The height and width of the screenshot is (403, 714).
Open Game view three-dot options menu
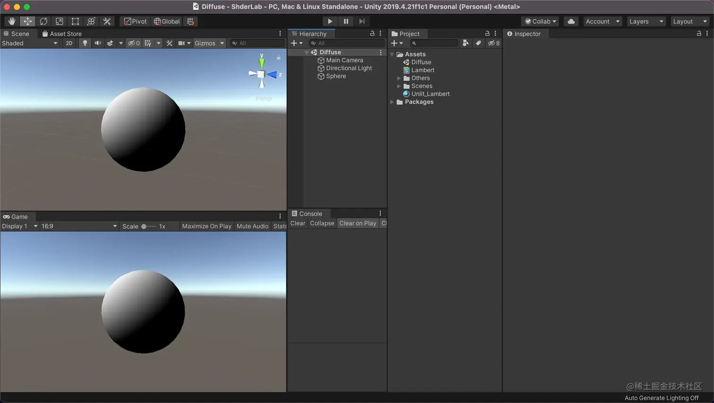point(280,216)
